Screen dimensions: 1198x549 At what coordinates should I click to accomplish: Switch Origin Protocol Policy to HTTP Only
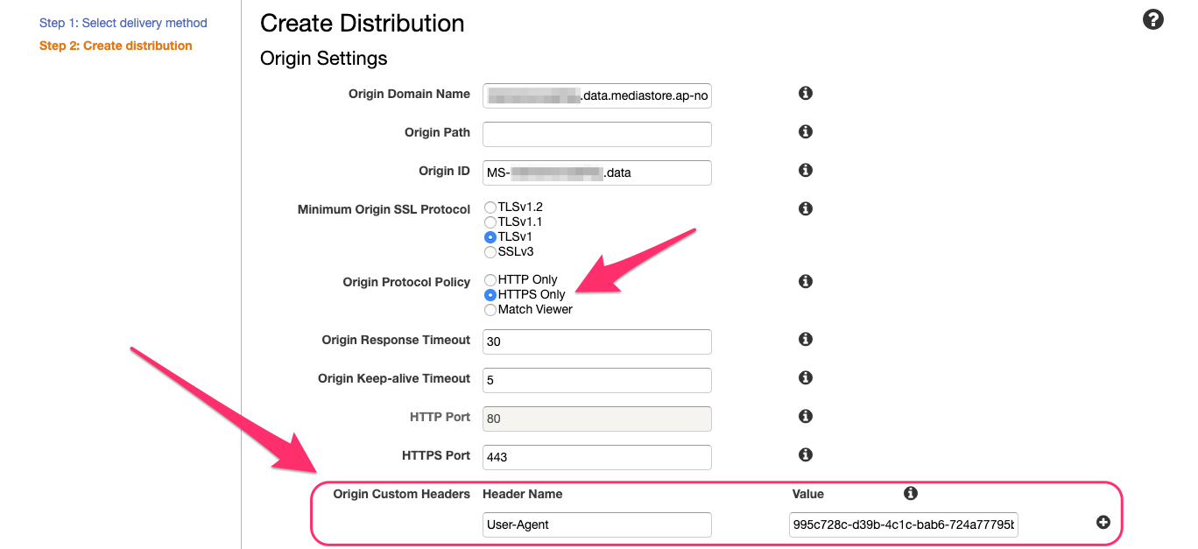click(490, 279)
